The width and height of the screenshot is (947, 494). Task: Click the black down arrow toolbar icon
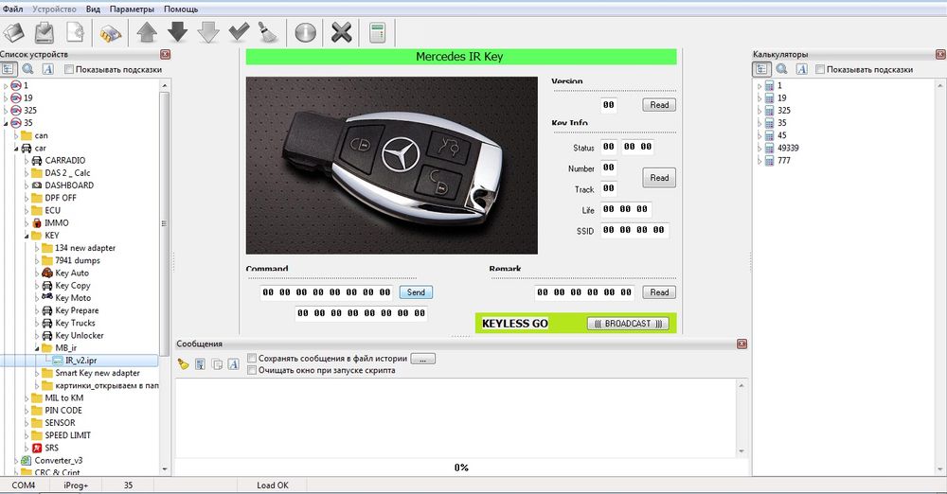pyautogui.click(x=177, y=32)
